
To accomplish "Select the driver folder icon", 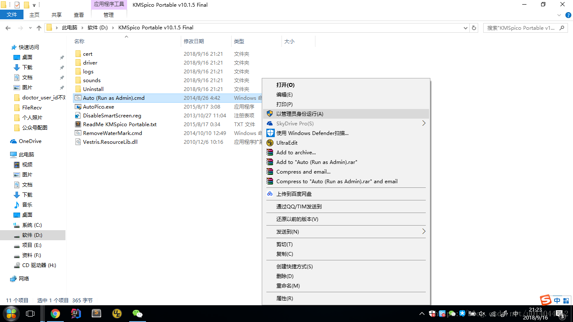I will [x=78, y=62].
